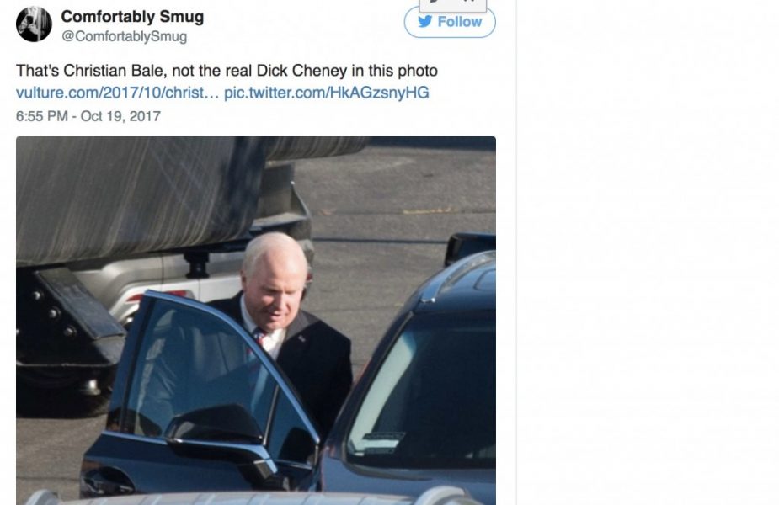Open the embedded tweet photo
Screen dimensions: 779x505
click(x=256, y=321)
